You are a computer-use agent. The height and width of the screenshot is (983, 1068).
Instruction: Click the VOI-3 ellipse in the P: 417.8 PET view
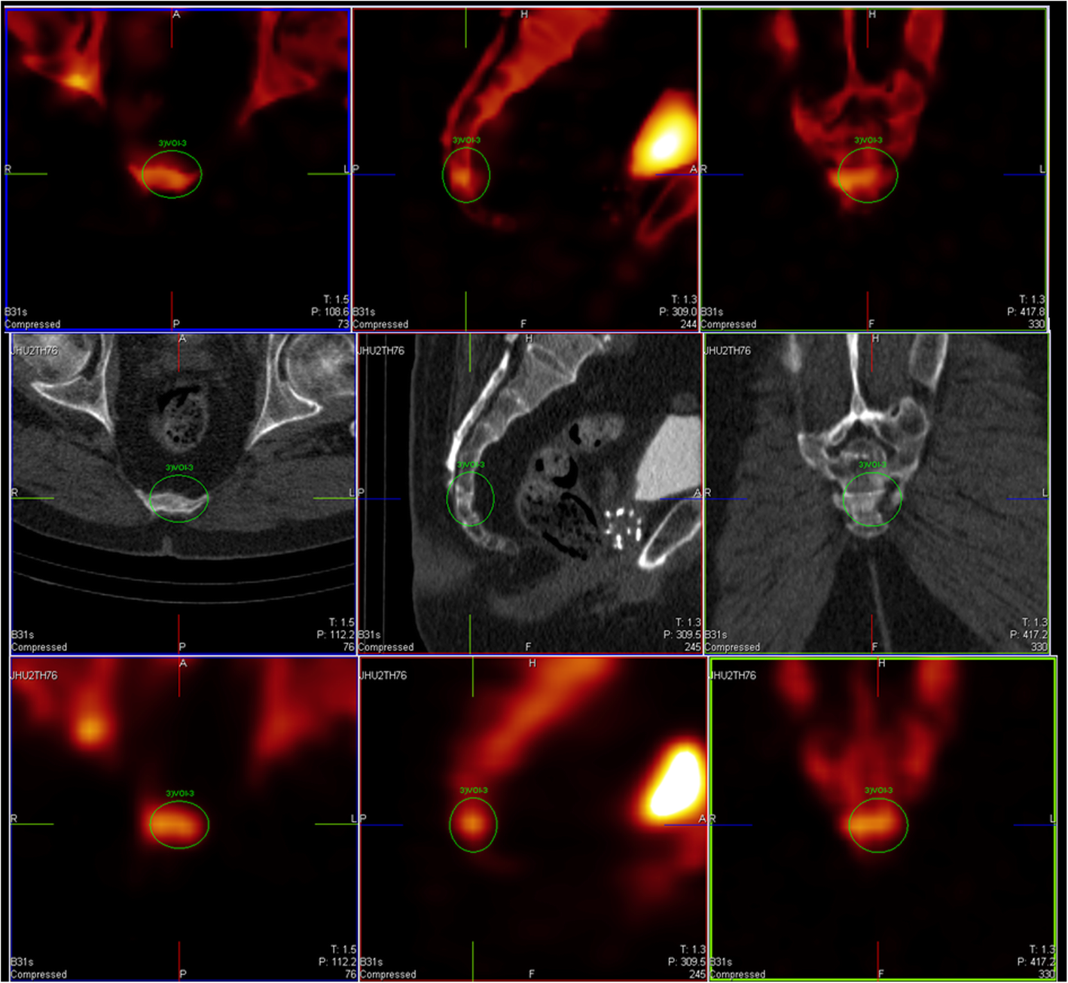coord(868,175)
